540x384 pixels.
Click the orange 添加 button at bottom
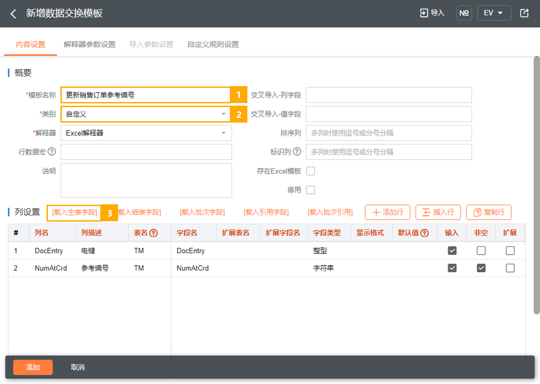[x=33, y=367]
